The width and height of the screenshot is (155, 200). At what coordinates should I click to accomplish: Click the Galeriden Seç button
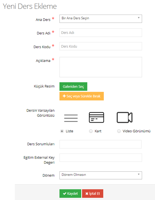point(73,86)
